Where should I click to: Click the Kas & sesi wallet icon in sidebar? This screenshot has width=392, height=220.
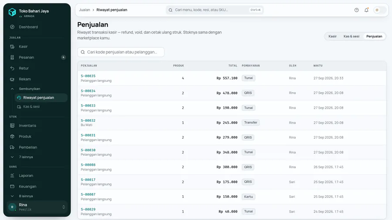(19, 107)
